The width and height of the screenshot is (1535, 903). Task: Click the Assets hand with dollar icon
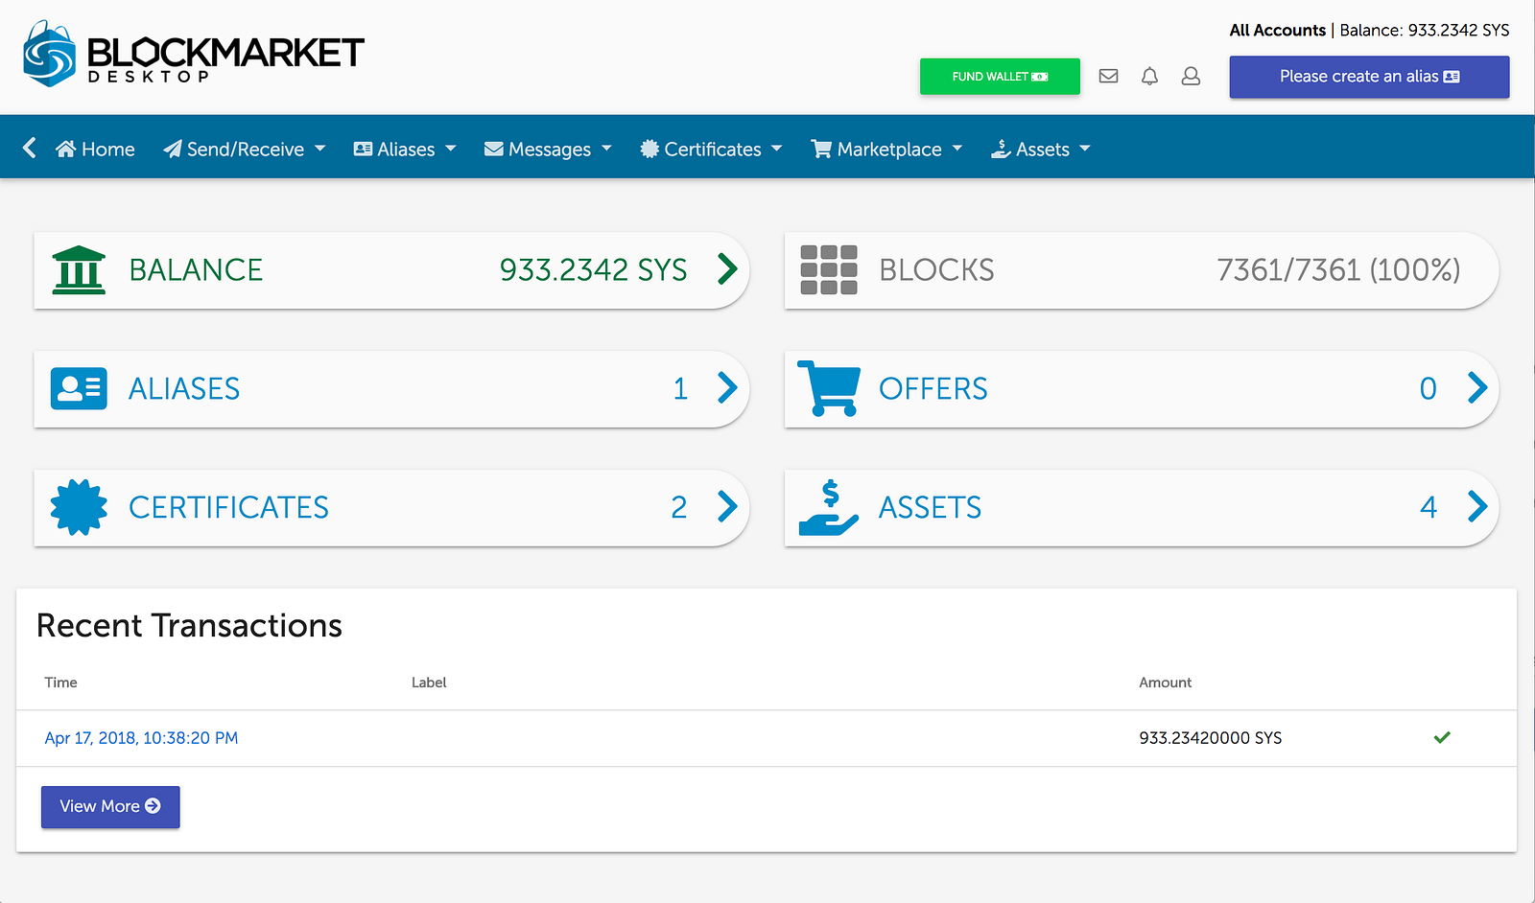coord(829,507)
